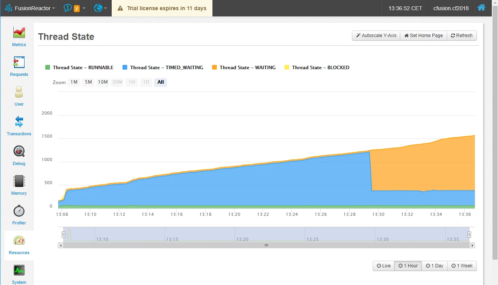This screenshot has height=285, width=498.
Task: Click the green RUNNABLE color swatch
Action: [48, 67]
